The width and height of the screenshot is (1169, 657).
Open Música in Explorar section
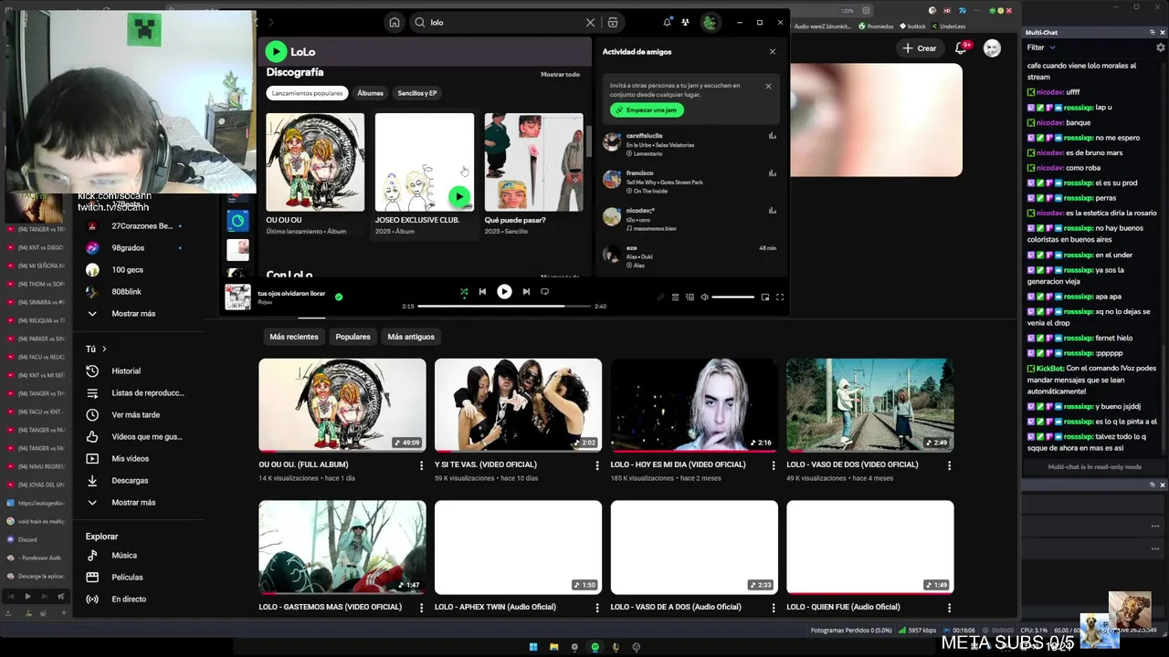[124, 556]
